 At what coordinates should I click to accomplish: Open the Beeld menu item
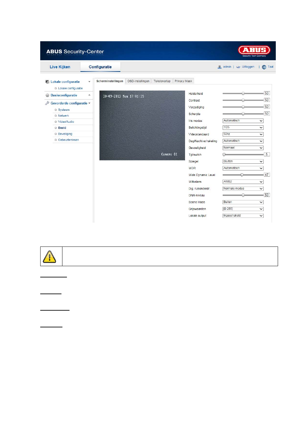(x=62, y=128)
